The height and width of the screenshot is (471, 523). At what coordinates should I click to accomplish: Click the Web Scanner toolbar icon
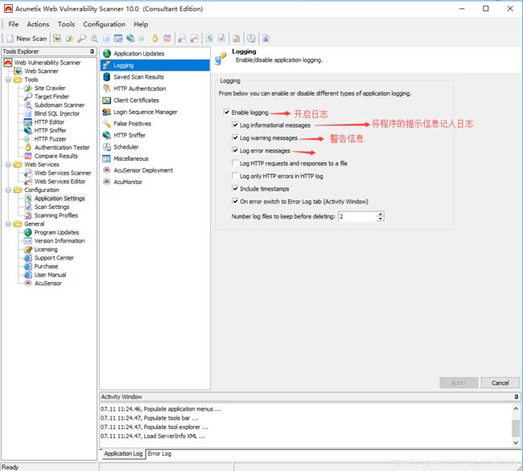tap(57, 39)
